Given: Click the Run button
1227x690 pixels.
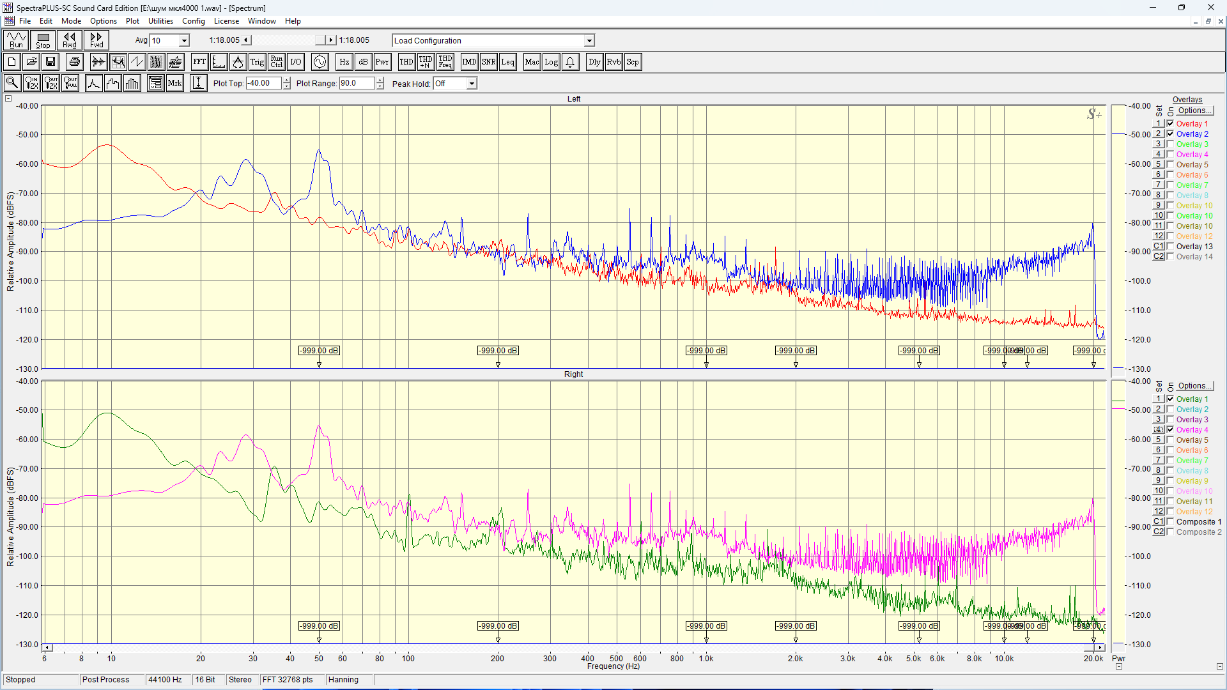Looking at the screenshot, I should (x=16, y=40).
